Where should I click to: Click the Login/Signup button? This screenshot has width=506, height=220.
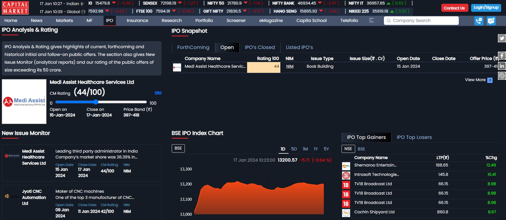(486, 7)
